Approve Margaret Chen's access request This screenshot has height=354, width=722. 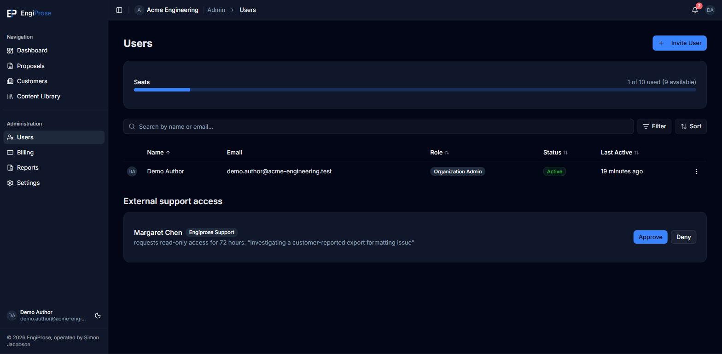pos(650,237)
